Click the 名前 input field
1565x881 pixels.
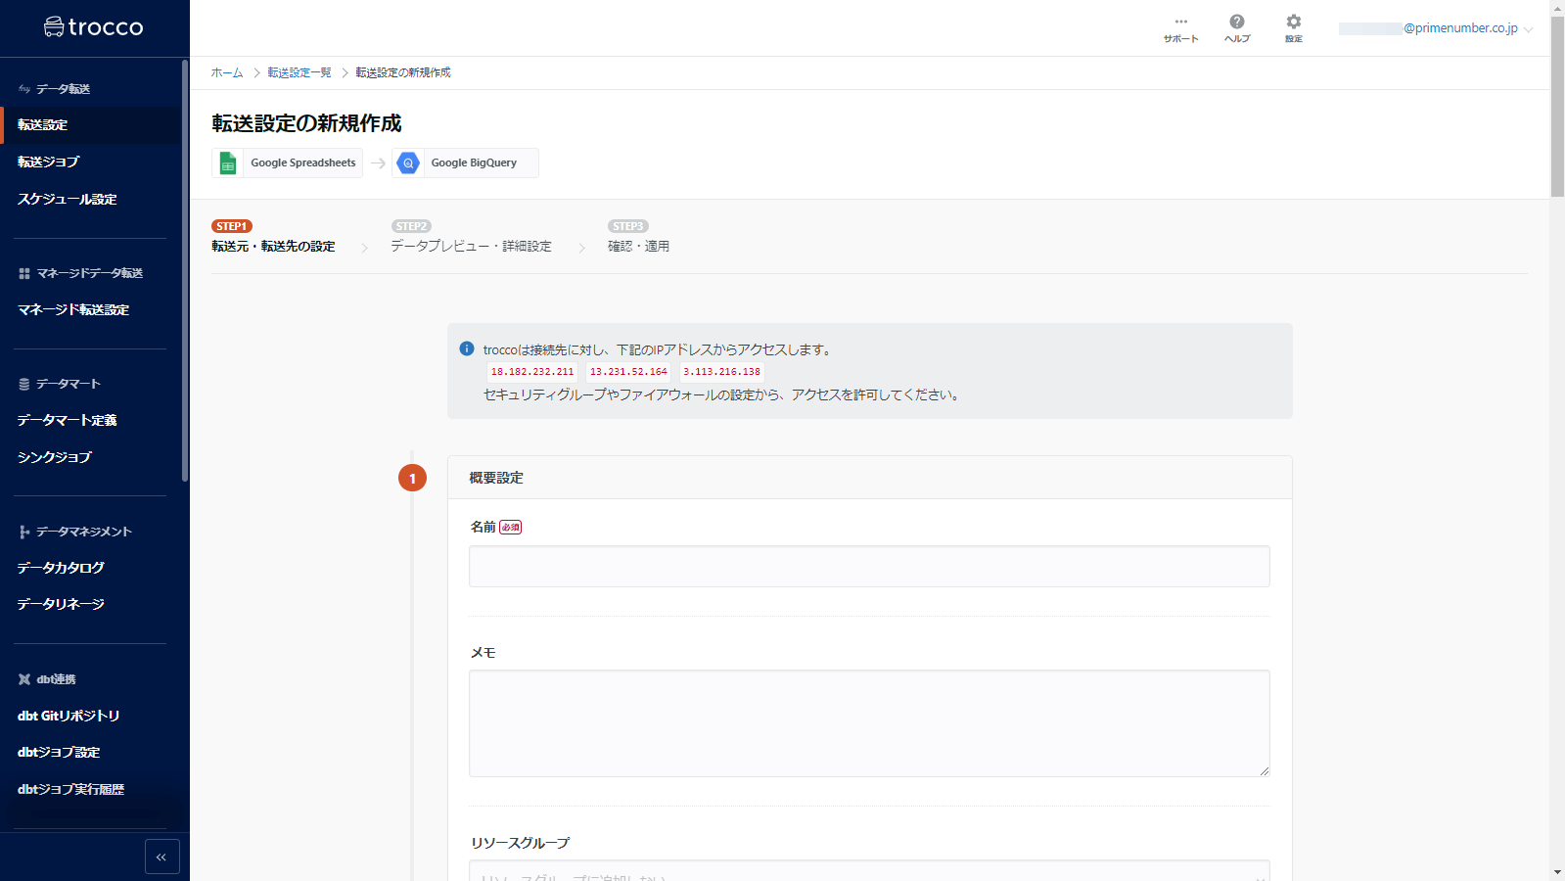[x=869, y=567]
